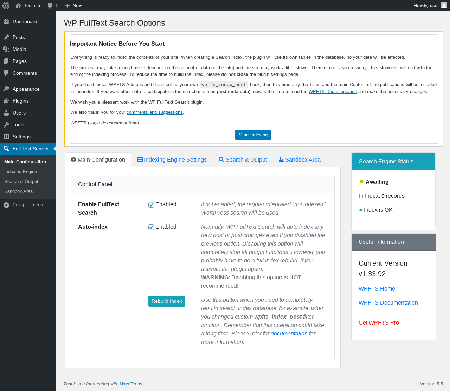
Task: Click the Test site home icon
Action: point(18,6)
